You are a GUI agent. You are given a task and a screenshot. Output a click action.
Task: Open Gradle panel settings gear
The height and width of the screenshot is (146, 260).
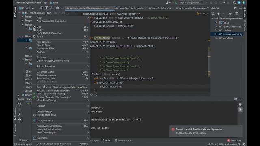tap(235, 8)
